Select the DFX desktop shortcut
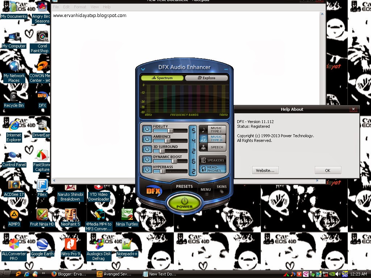This screenshot has height=278, width=371. (42, 99)
